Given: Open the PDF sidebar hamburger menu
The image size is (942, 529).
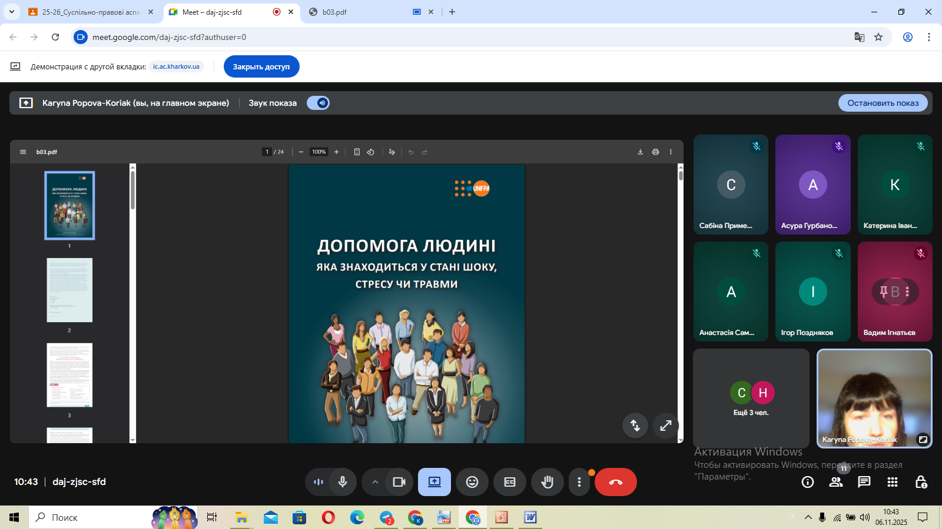Looking at the screenshot, I should pos(23,152).
